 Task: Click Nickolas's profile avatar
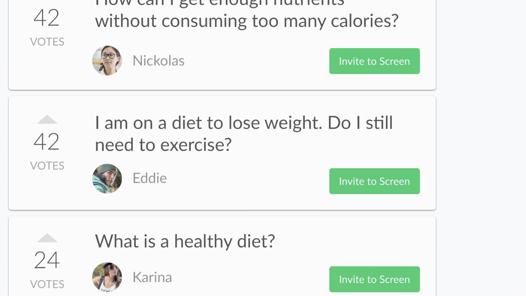(107, 61)
